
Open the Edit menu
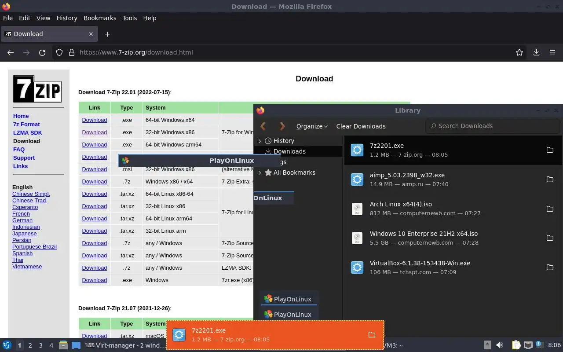[x=25, y=18]
